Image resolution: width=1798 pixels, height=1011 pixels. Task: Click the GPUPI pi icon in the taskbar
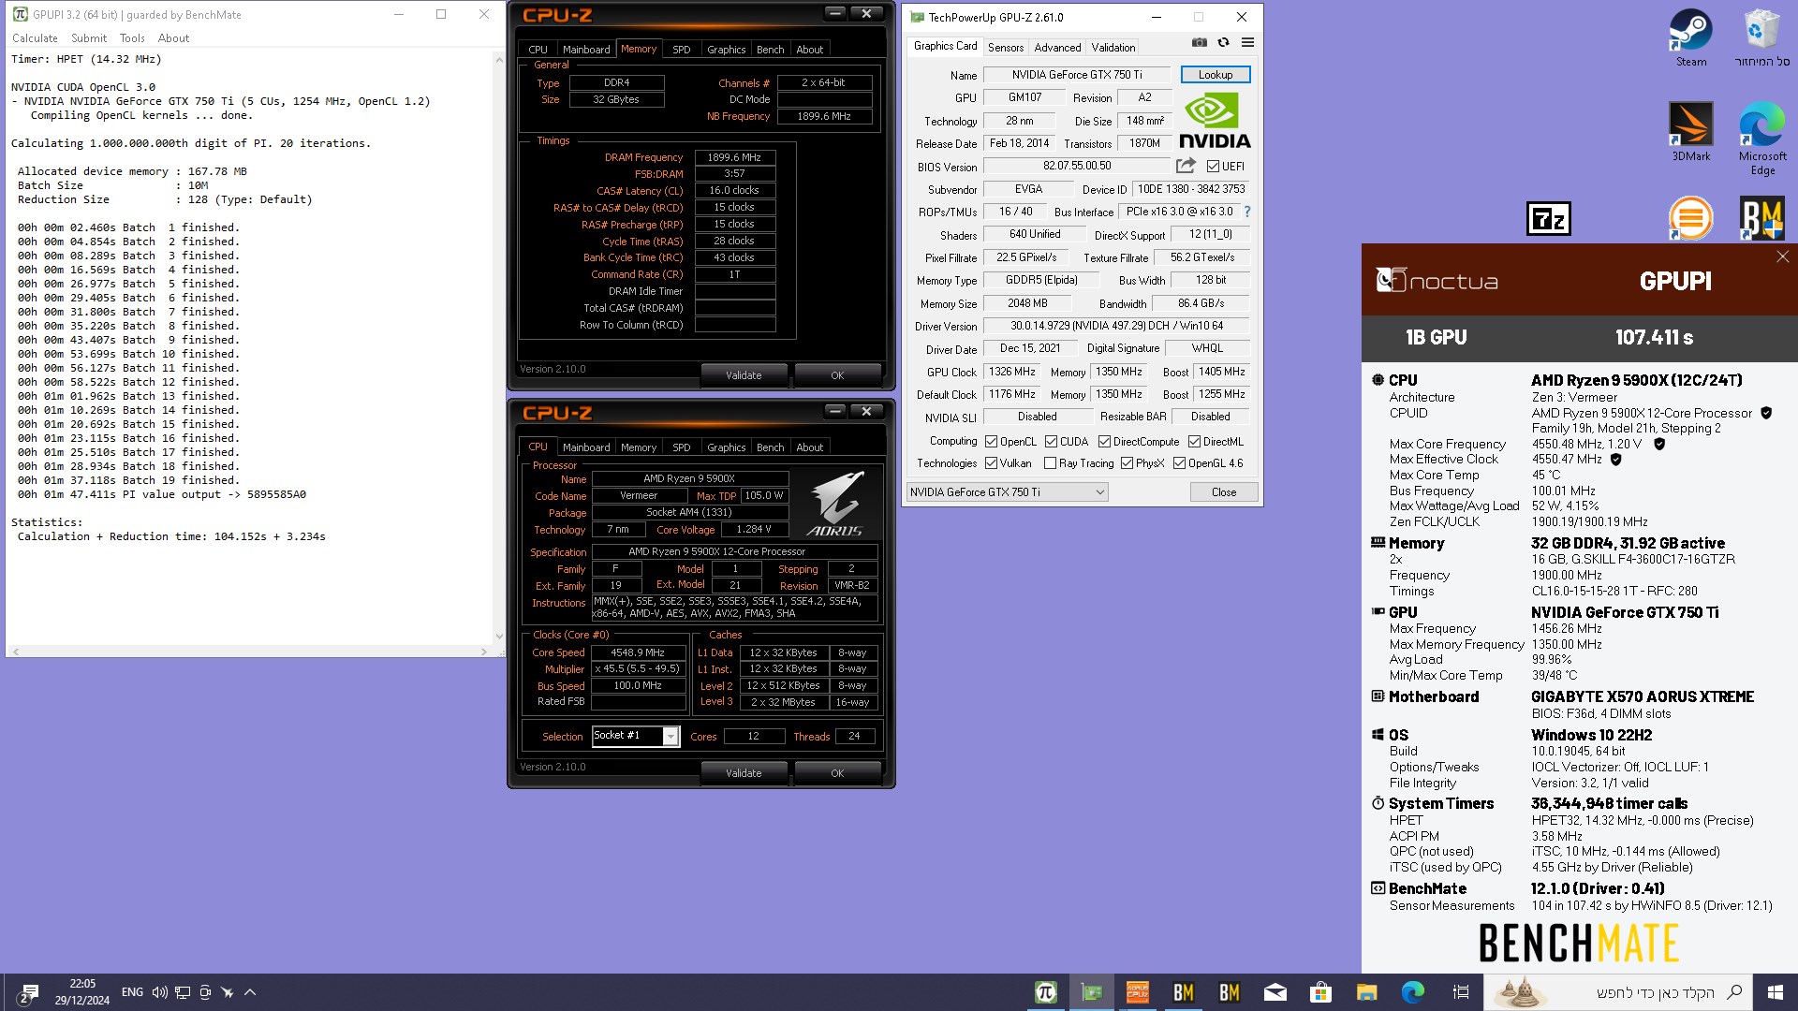1046,992
